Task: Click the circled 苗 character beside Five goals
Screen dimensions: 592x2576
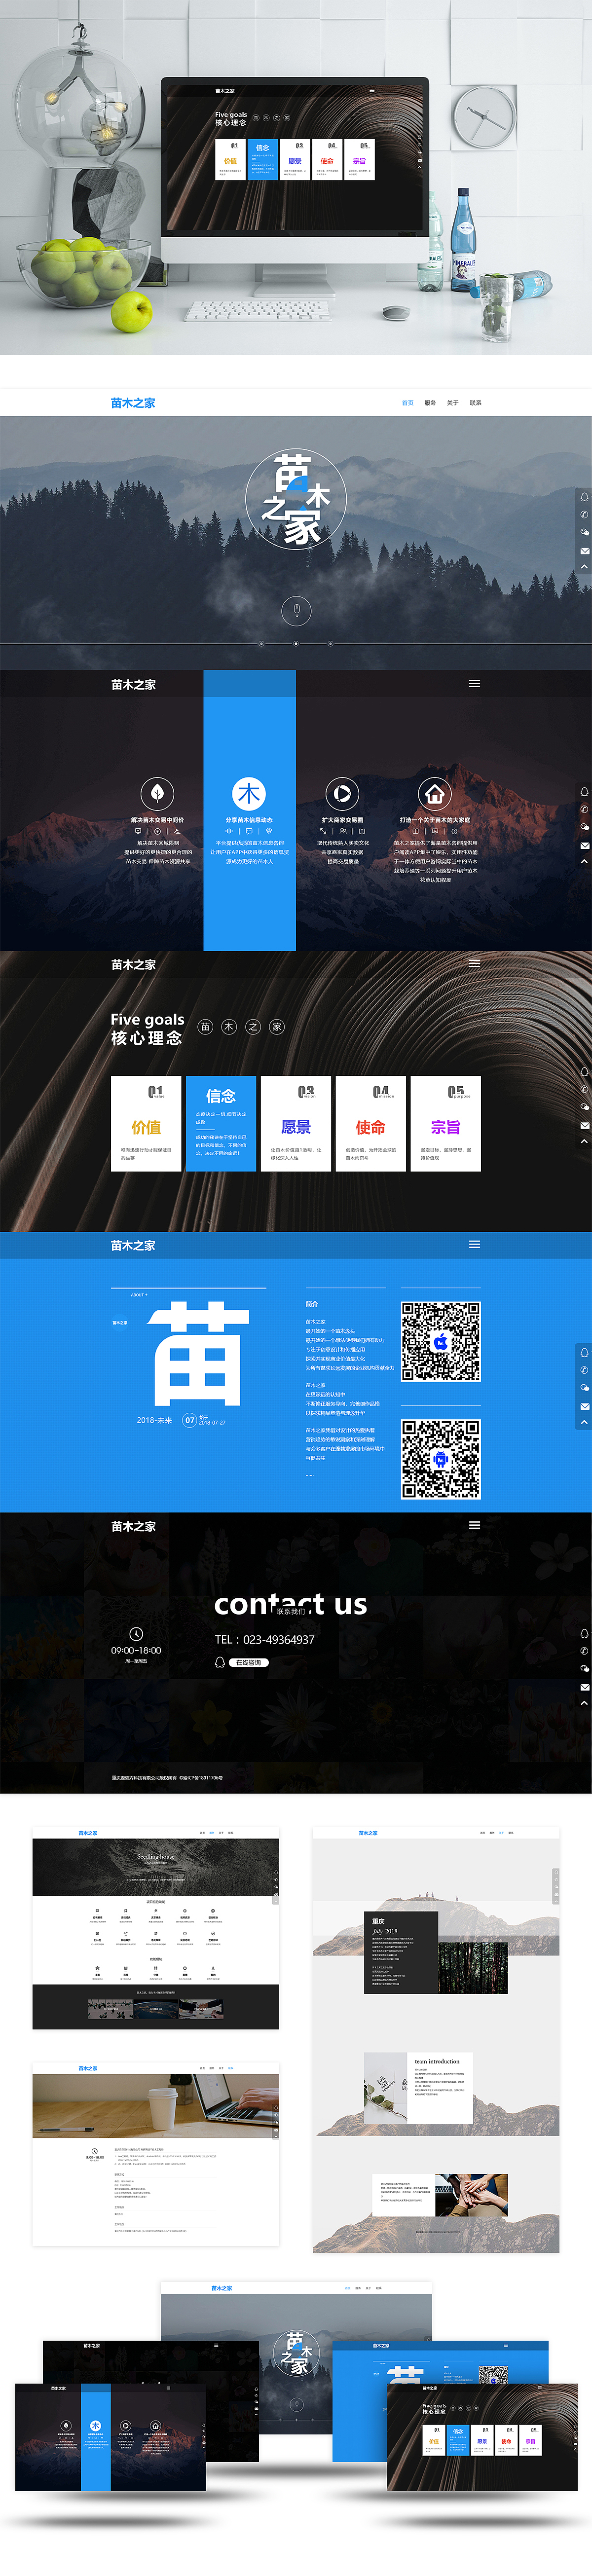Action: click(x=205, y=1027)
